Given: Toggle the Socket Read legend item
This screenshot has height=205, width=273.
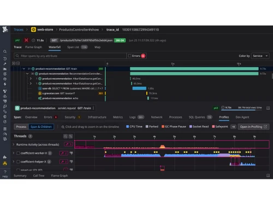Looking at the screenshot, I should [199, 126].
